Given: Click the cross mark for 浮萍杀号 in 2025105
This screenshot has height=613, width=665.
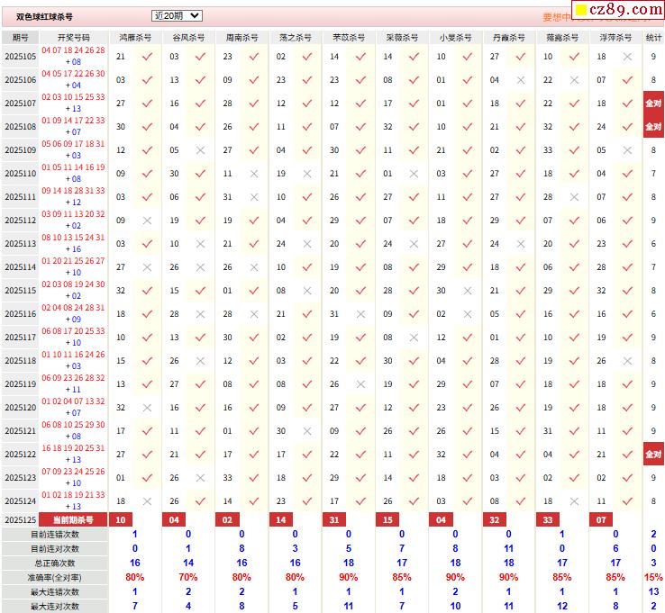Looking at the screenshot, I should point(627,57).
